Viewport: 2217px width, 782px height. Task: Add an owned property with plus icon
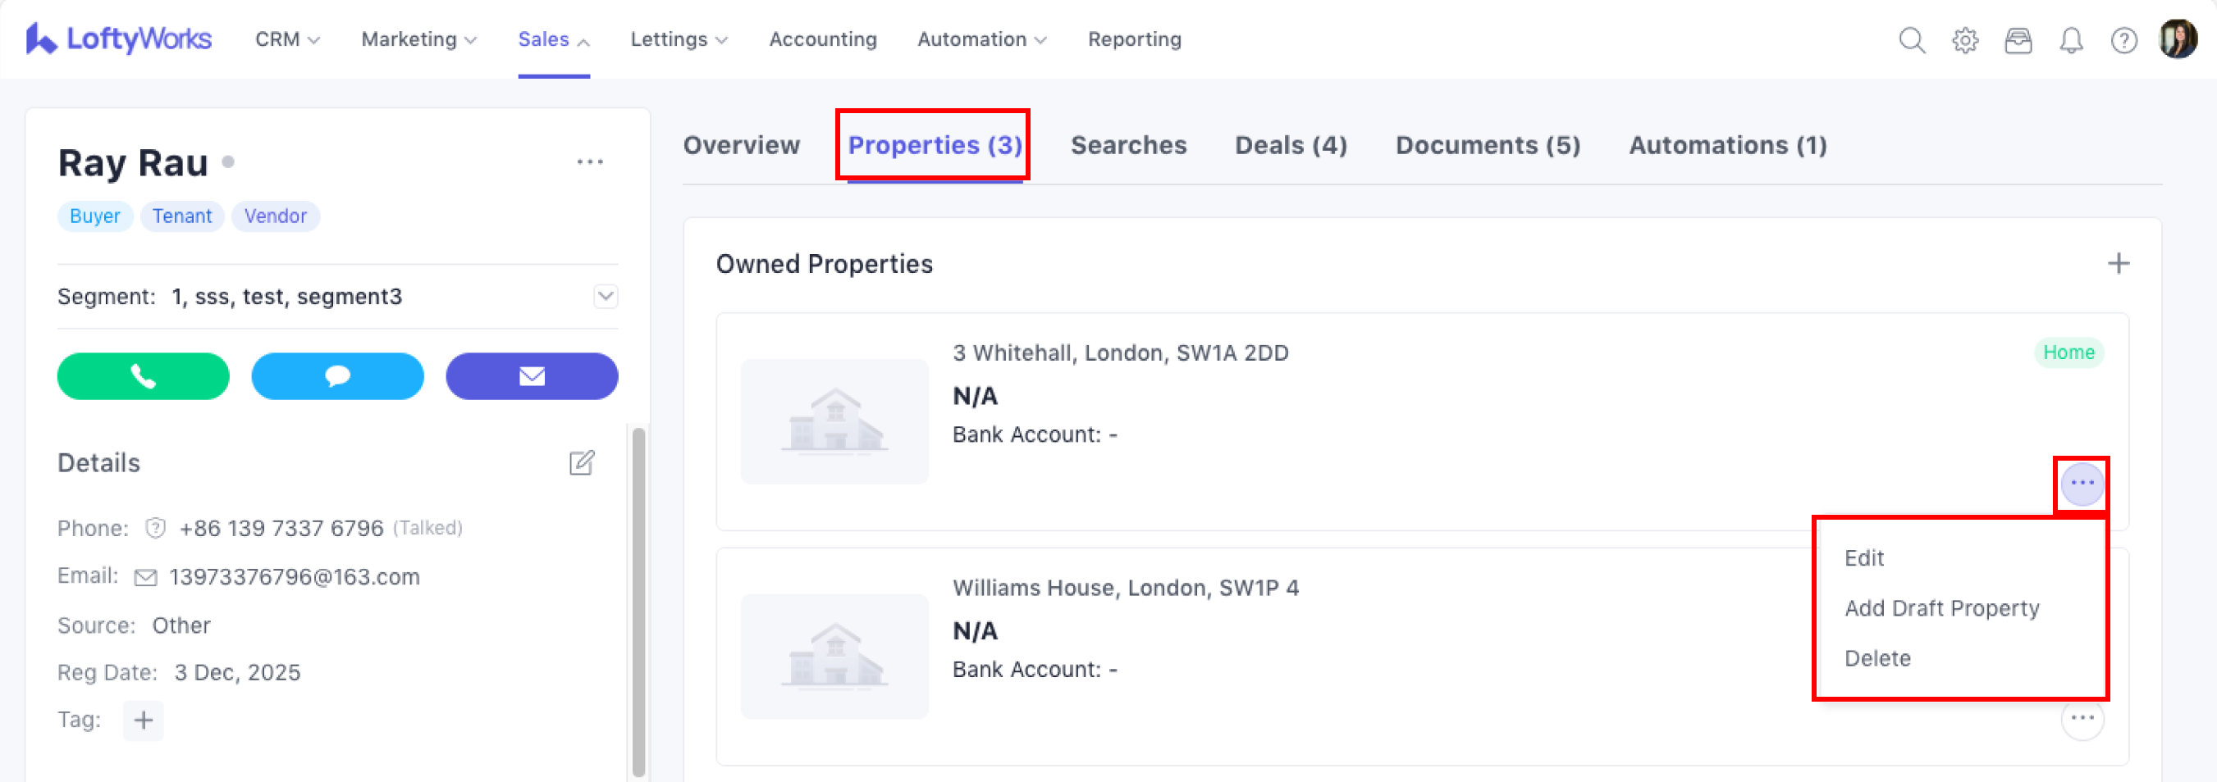pyautogui.click(x=2118, y=264)
